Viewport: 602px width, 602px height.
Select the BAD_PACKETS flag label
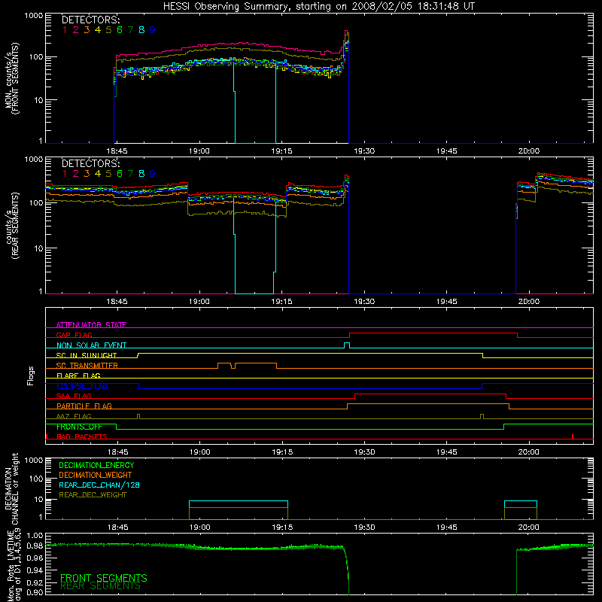82,436
